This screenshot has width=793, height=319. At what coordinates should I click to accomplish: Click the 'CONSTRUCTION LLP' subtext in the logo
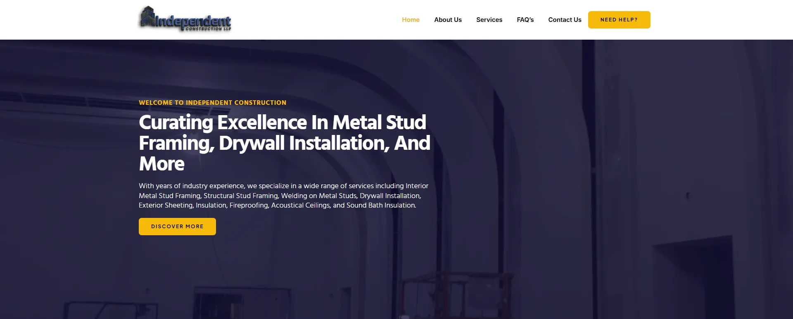click(208, 29)
